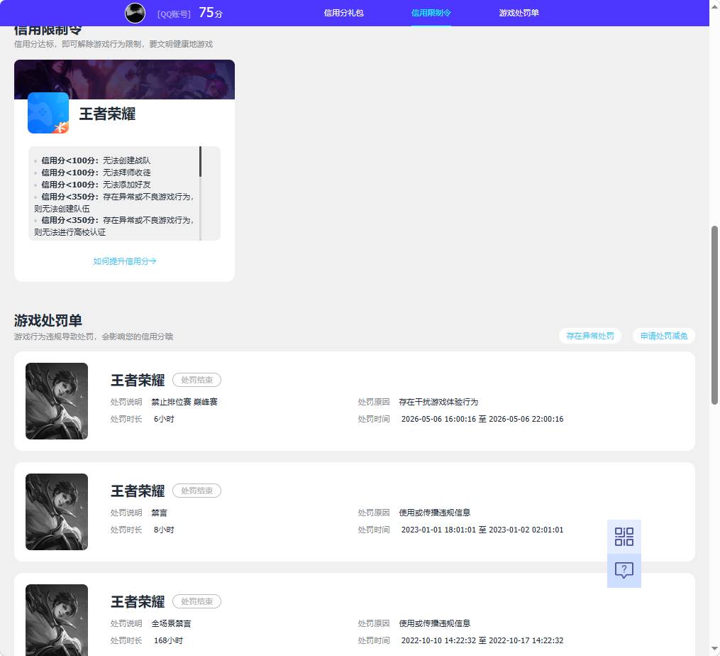Click the credit rules list scrollbar
Image resolution: width=720 pixels, height=656 pixels.
coord(200,162)
